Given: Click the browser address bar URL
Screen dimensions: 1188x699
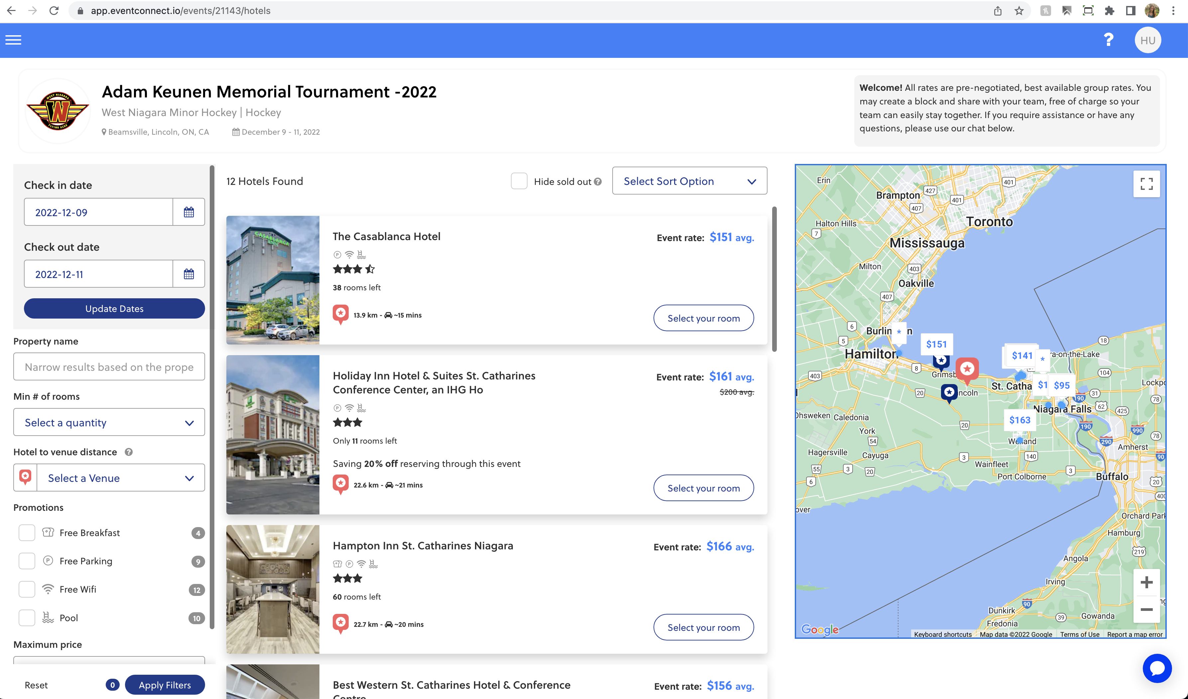Looking at the screenshot, I should (180, 10).
